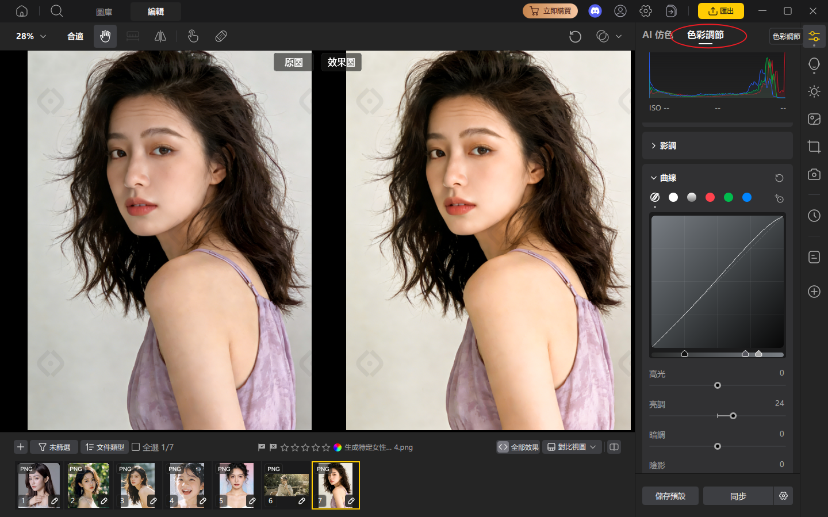Open the lightbulb panel in sidebar
828x517 pixels.
pyautogui.click(x=814, y=64)
